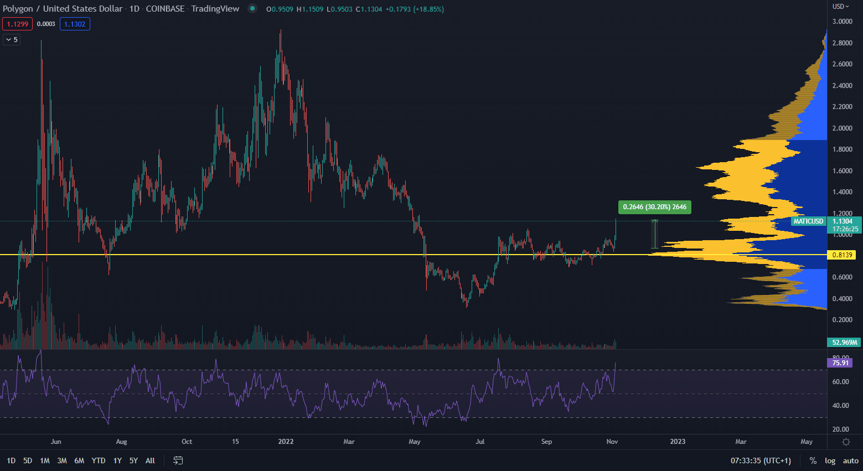Click the purple RSI value label 75.91

(x=840, y=363)
